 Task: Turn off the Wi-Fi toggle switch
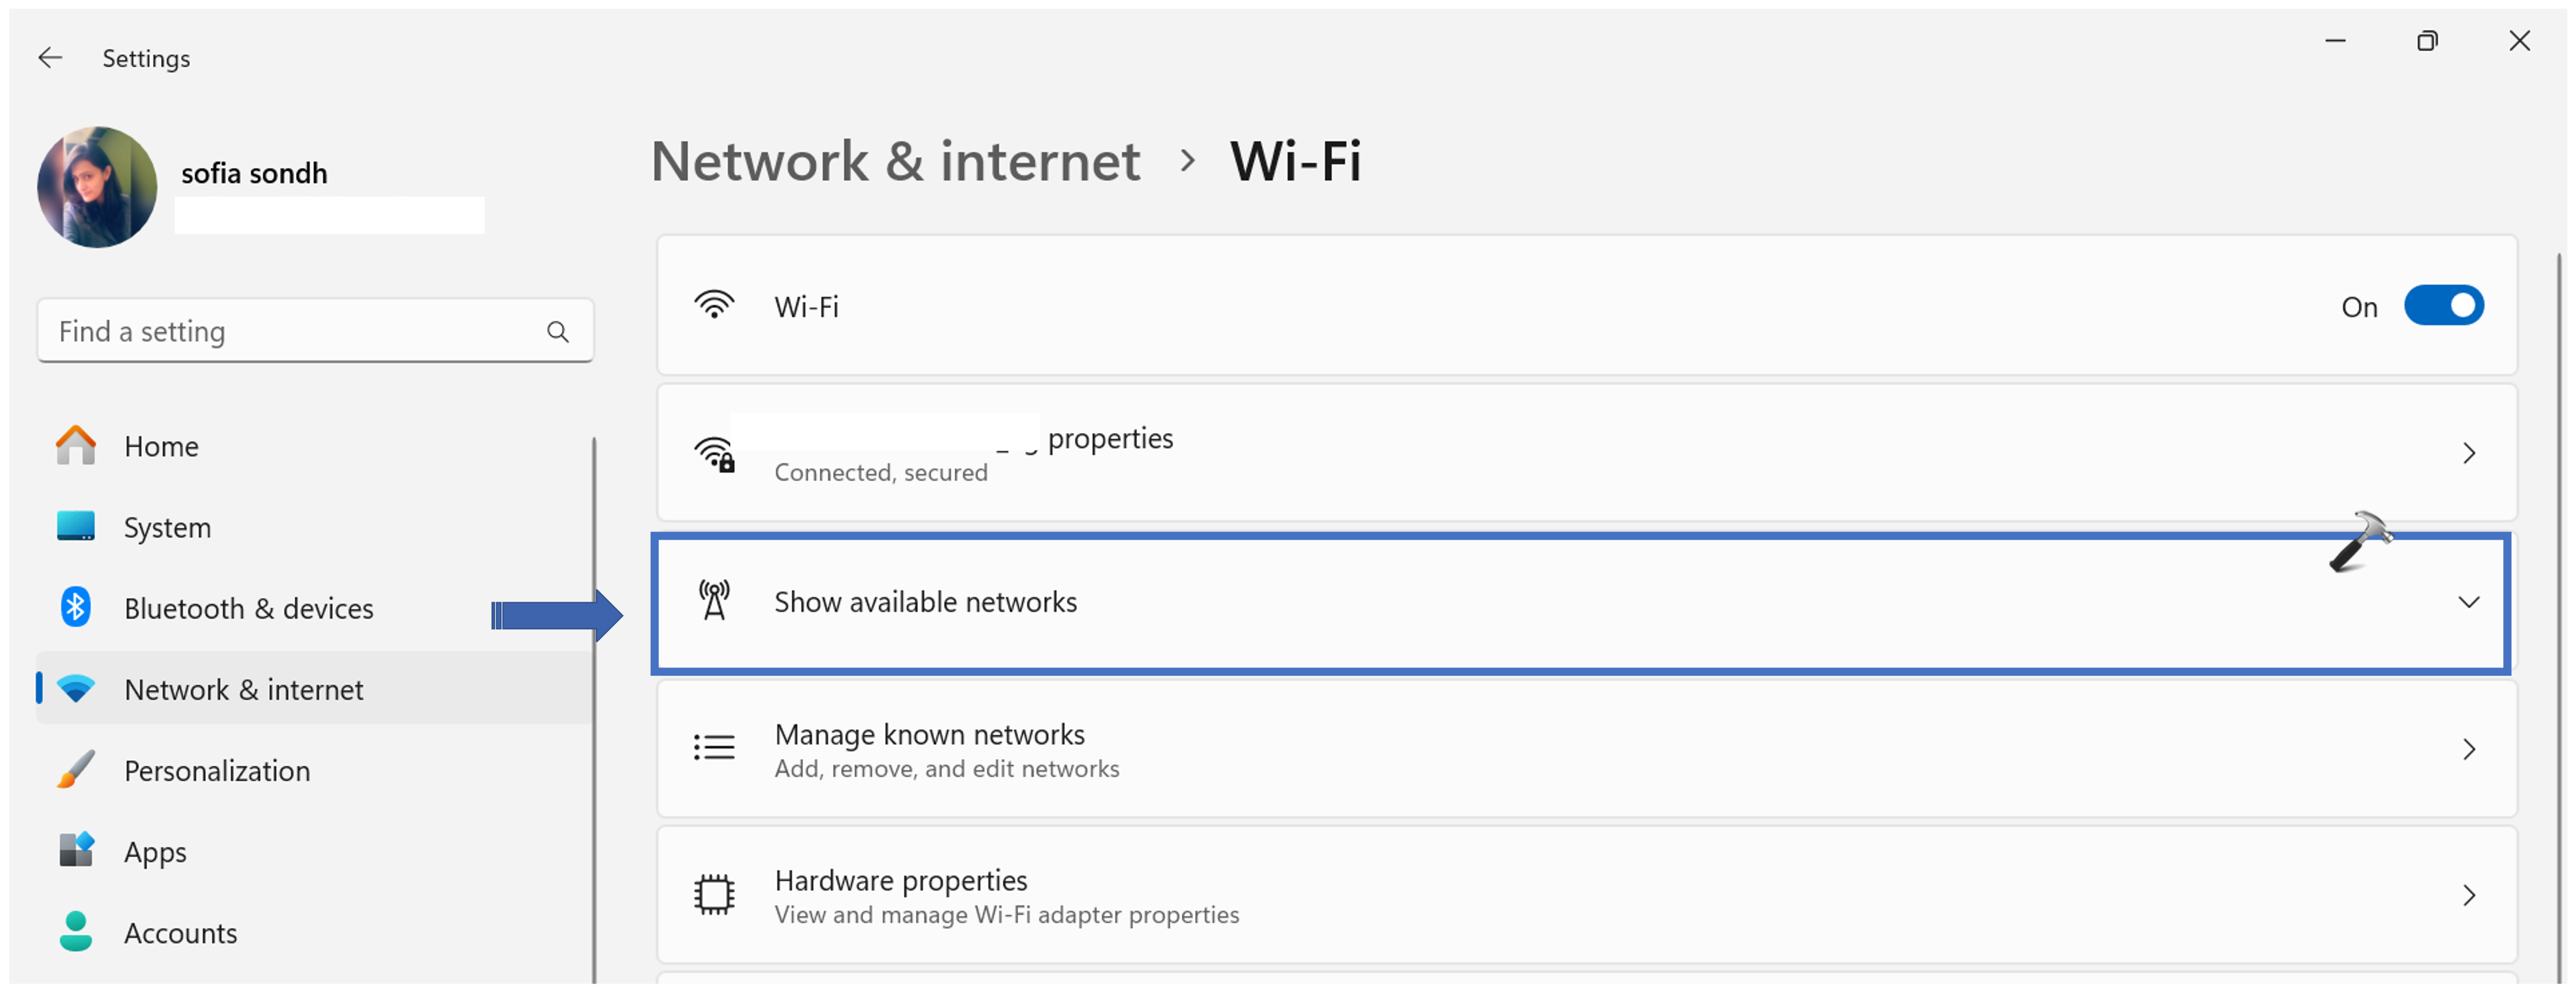pos(2443,306)
